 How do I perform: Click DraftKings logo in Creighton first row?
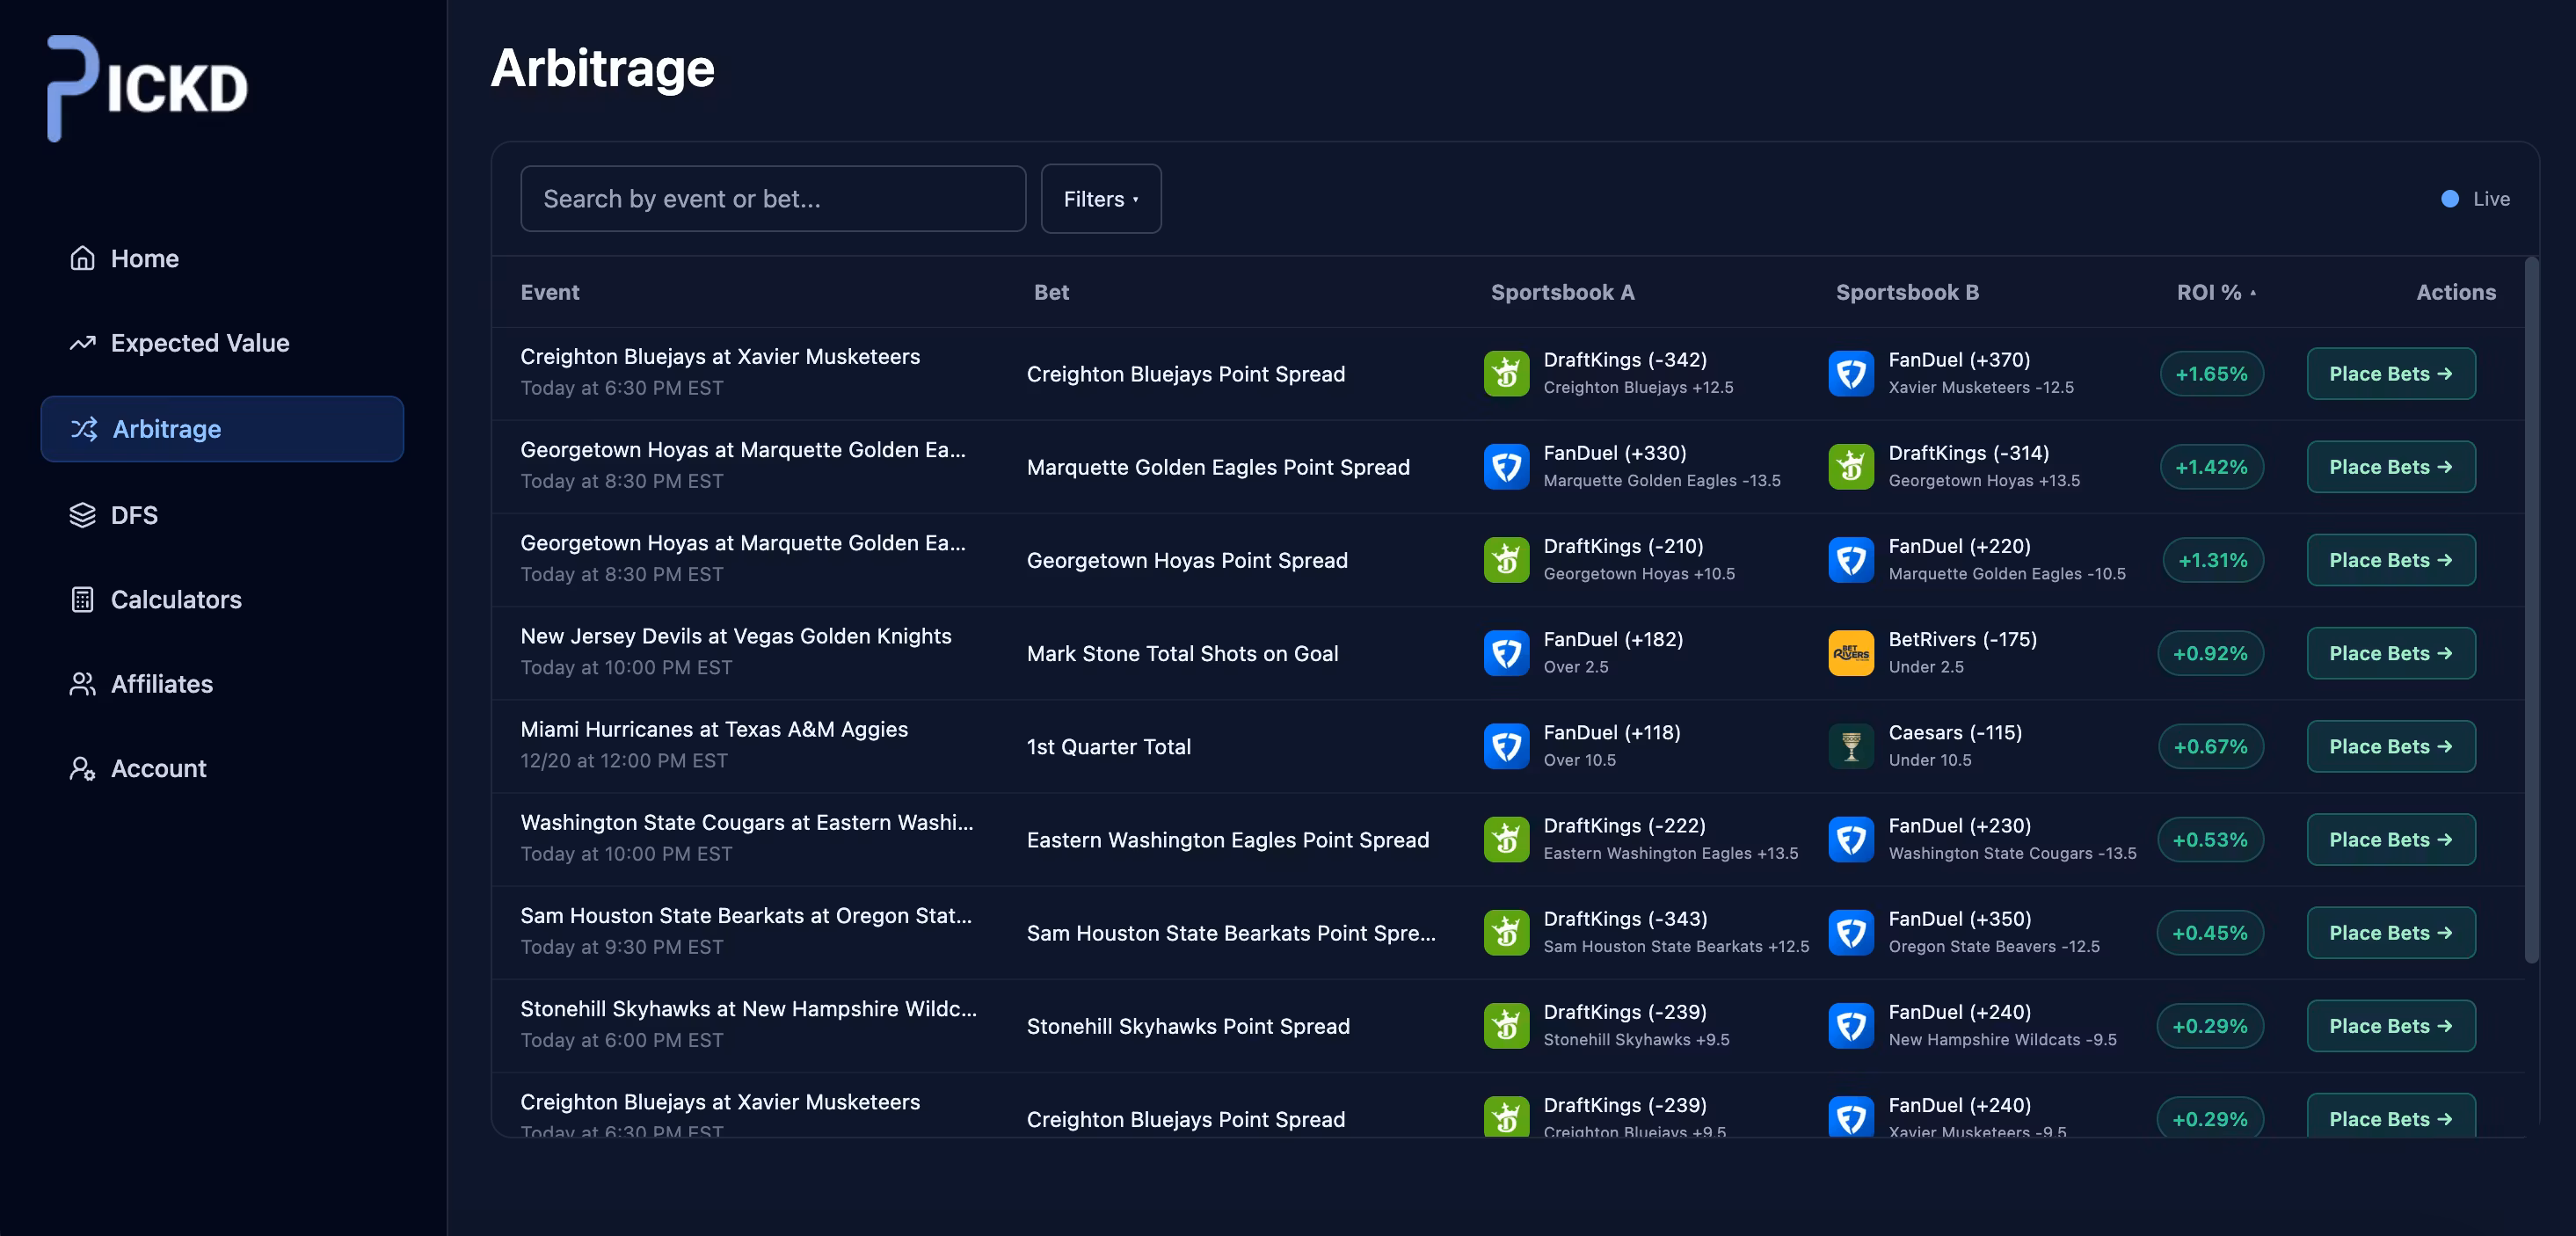[x=1506, y=373]
